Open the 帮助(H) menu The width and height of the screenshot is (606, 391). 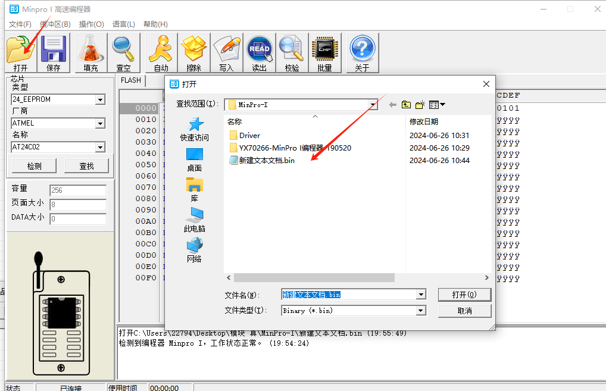(x=155, y=24)
